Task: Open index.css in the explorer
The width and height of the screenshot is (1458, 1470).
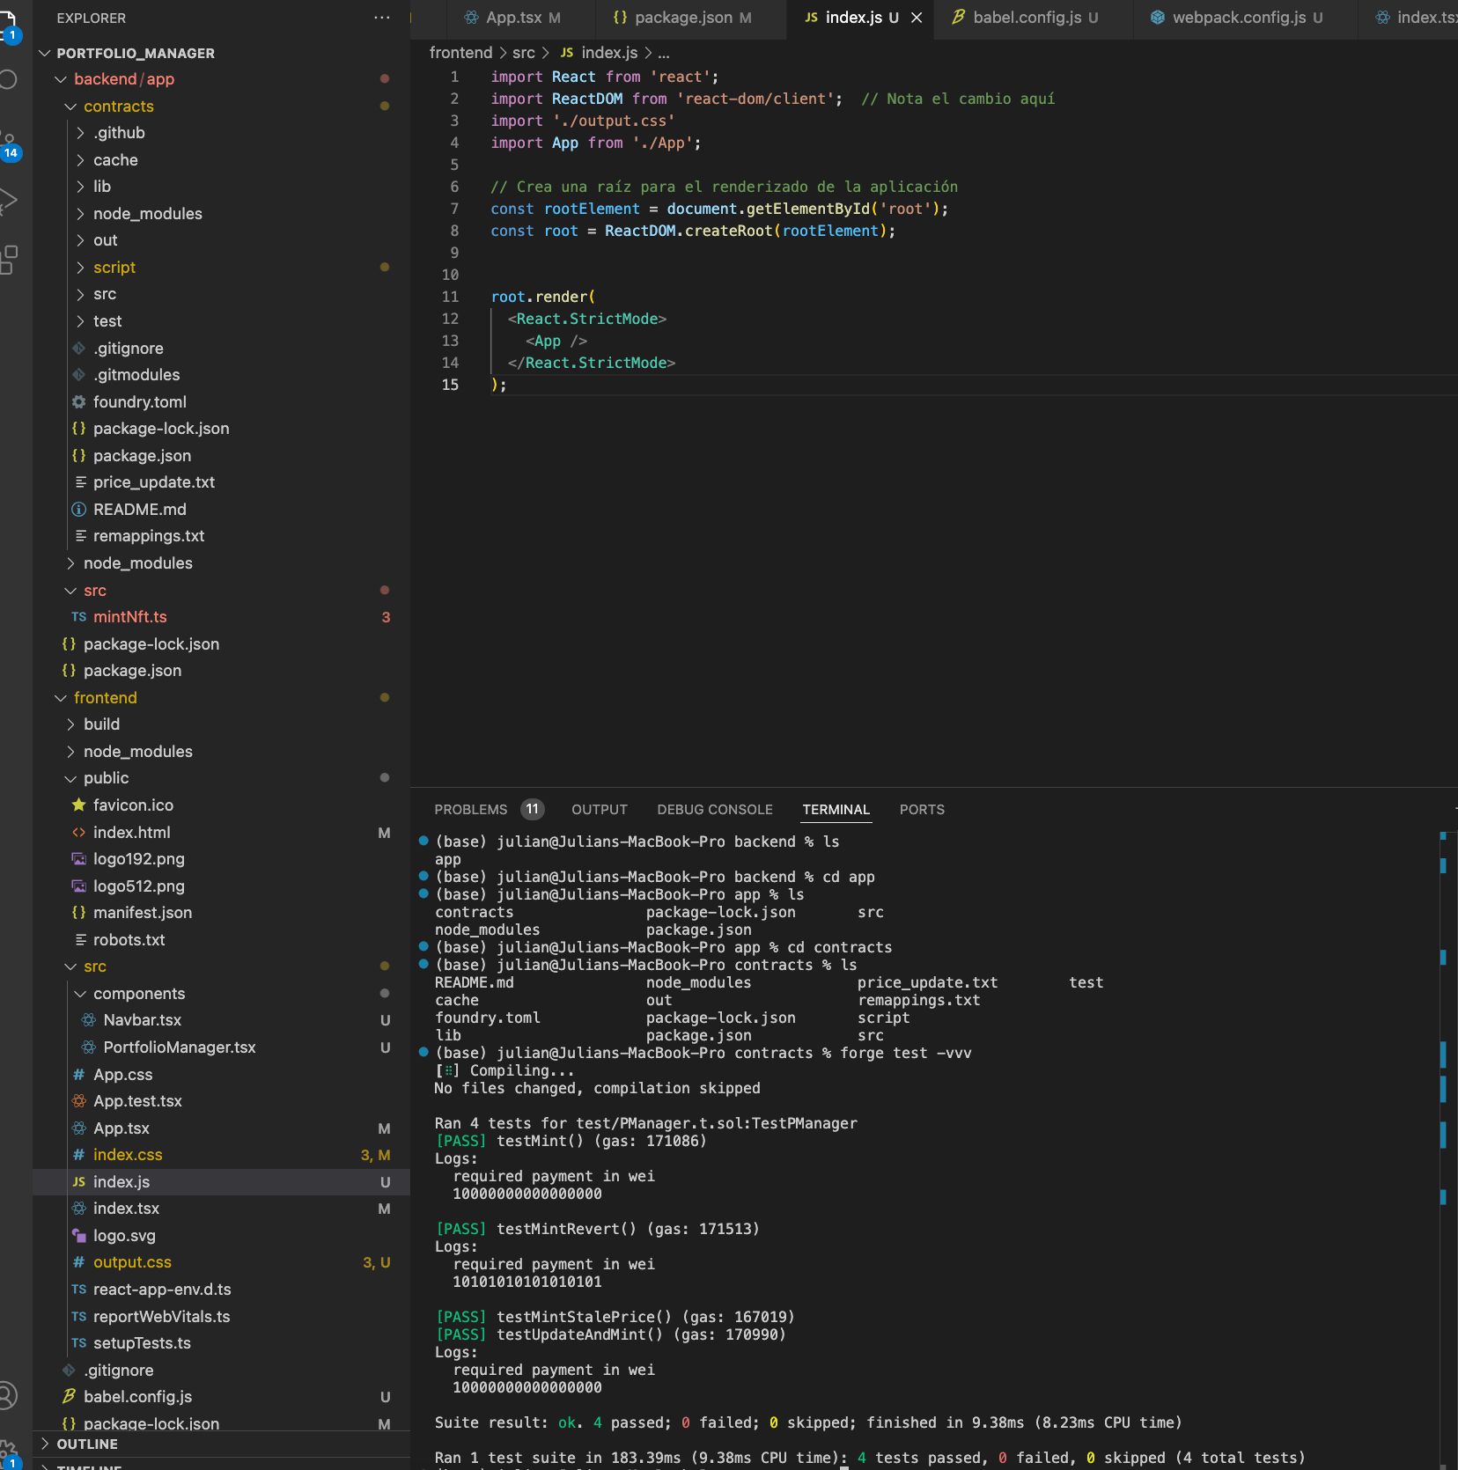Action: tap(222, 1155)
